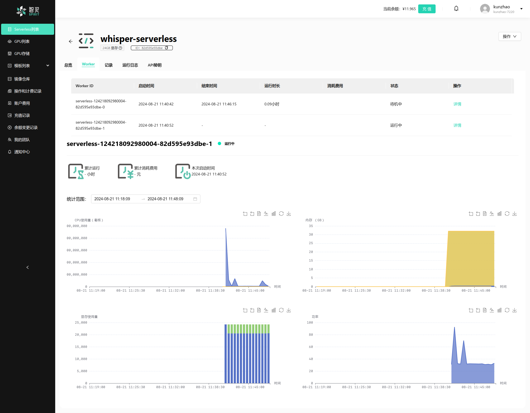Viewport: 530px width, 413px height.
Task: Open data view for the CPU usage chart
Action: (x=259, y=214)
